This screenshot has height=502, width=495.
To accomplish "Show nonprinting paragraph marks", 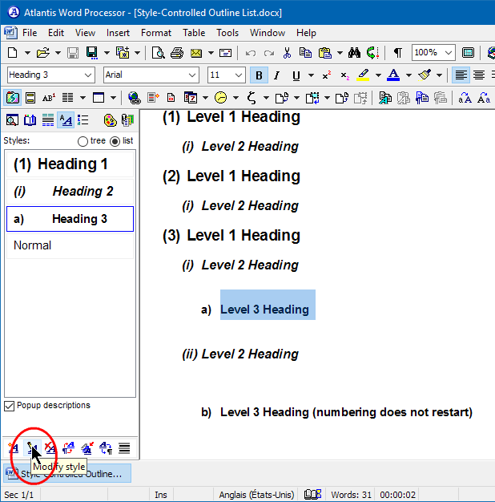I will [x=397, y=53].
